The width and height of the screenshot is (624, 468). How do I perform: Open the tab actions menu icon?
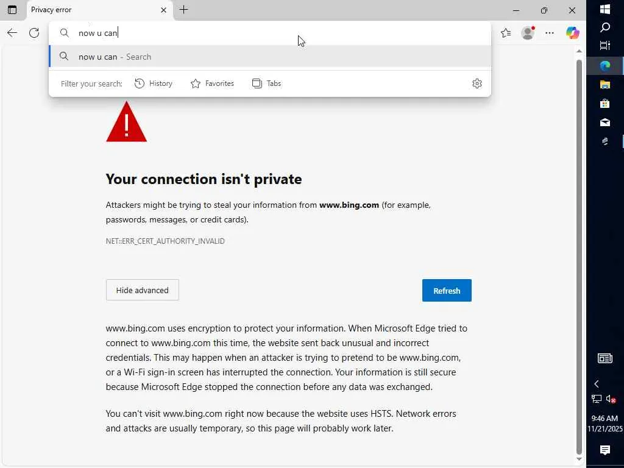12,10
